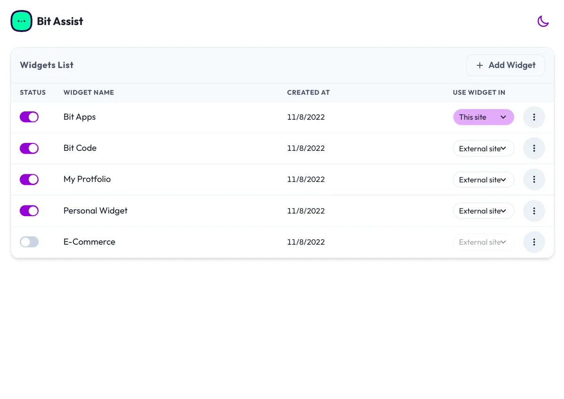This screenshot has height=399, width=564.
Task: Open three-dot menu for Personal Widget
Action: pyautogui.click(x=534, y=211)
